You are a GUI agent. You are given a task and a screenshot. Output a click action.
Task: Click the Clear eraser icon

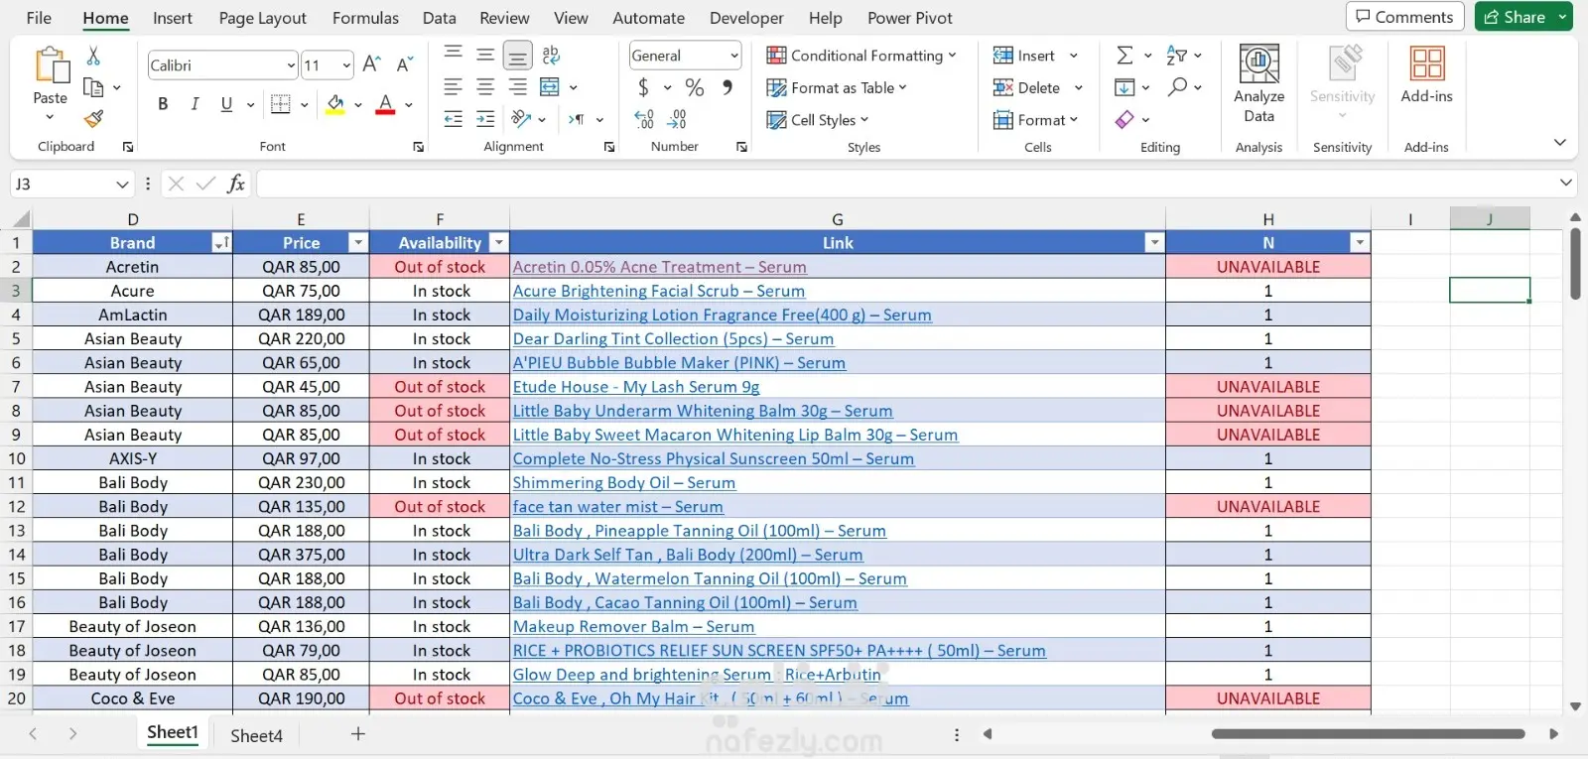click(1125, 119)
